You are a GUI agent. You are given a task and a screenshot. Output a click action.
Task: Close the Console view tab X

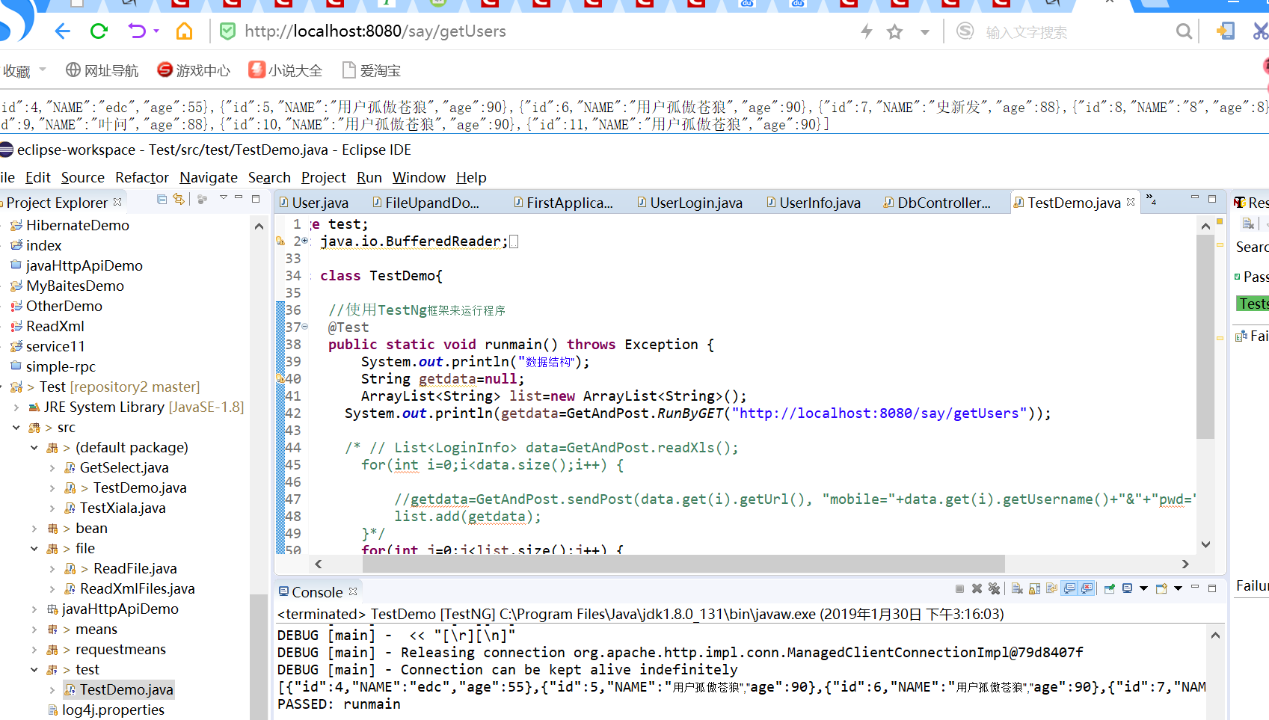(x=353, y=591)
